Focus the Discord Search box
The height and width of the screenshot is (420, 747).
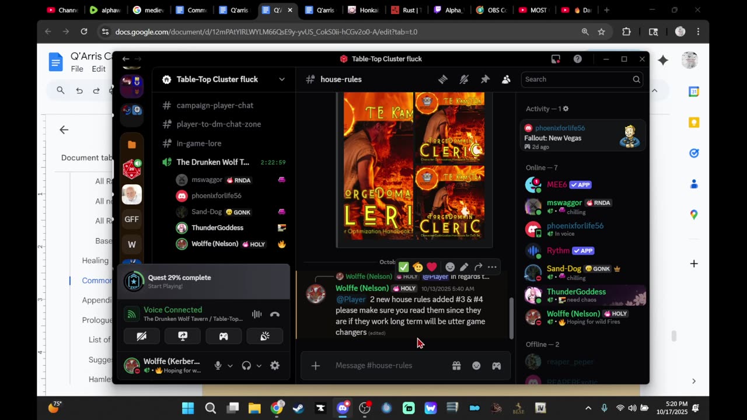(582, 79)
